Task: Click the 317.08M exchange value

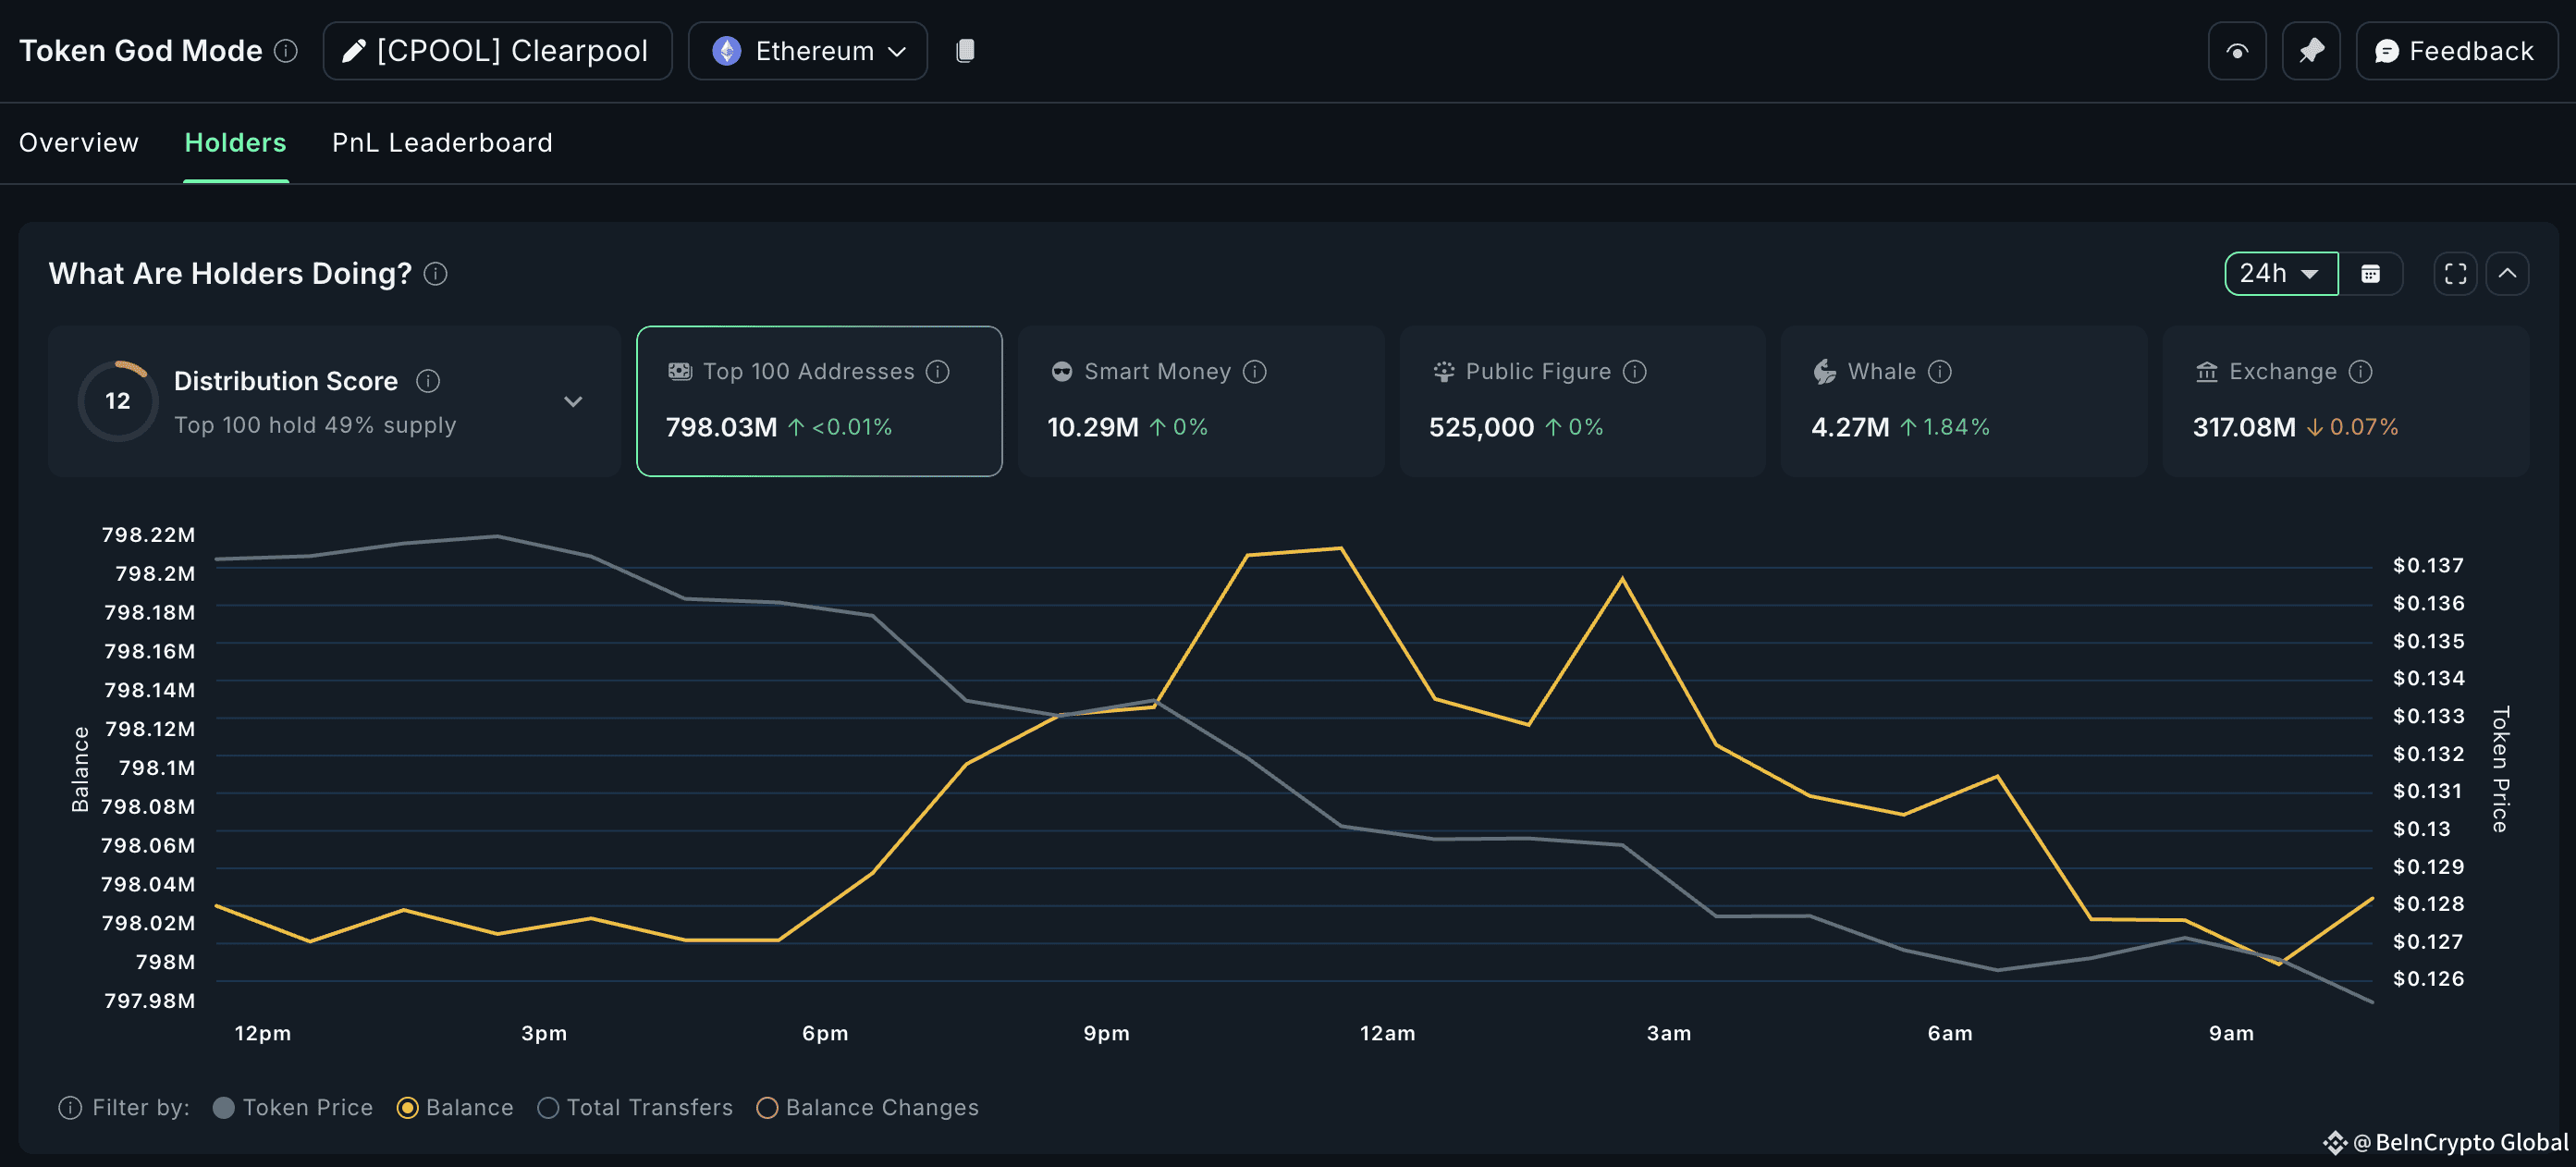Action: (x=2244, y=428)
